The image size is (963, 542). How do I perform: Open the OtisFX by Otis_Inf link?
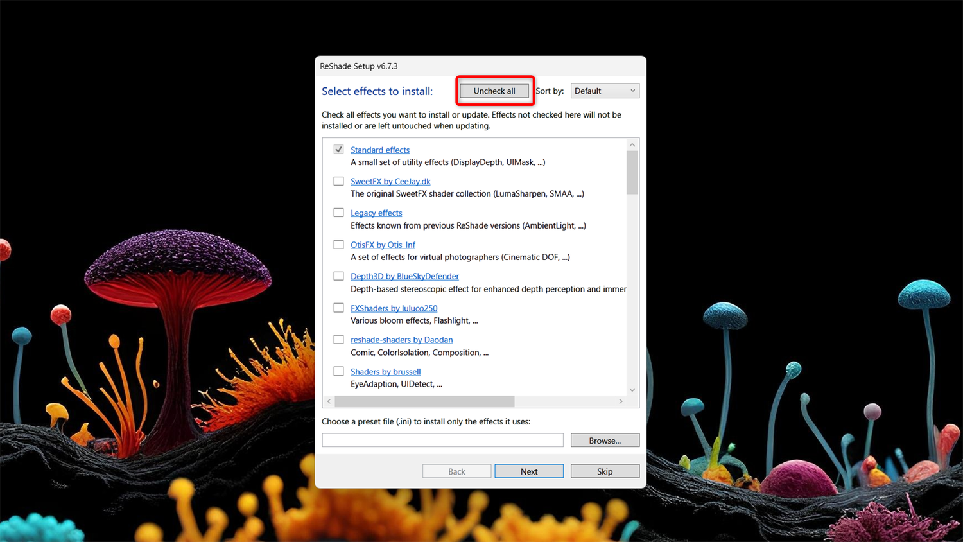(x=383, y=245)
